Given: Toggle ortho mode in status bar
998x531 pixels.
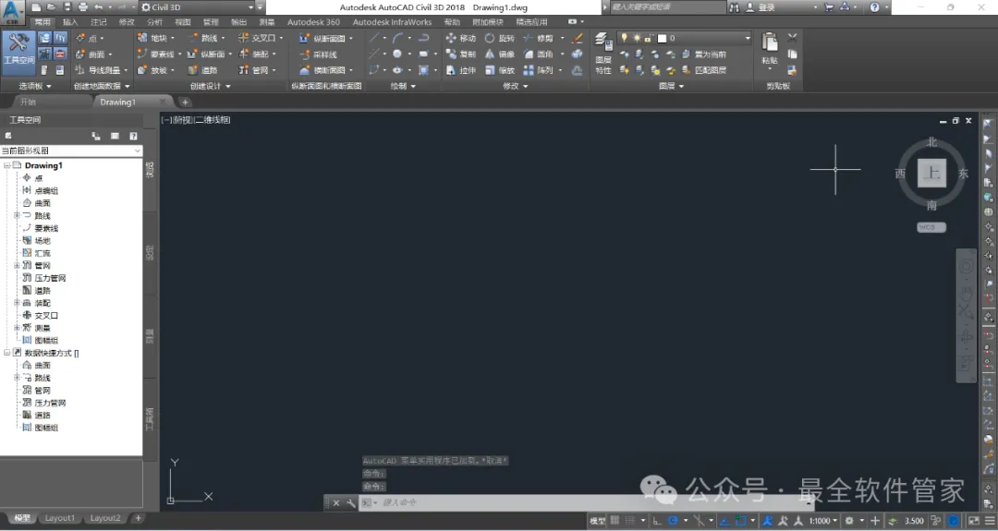Looking at the screenshot, I should [657, 521].
